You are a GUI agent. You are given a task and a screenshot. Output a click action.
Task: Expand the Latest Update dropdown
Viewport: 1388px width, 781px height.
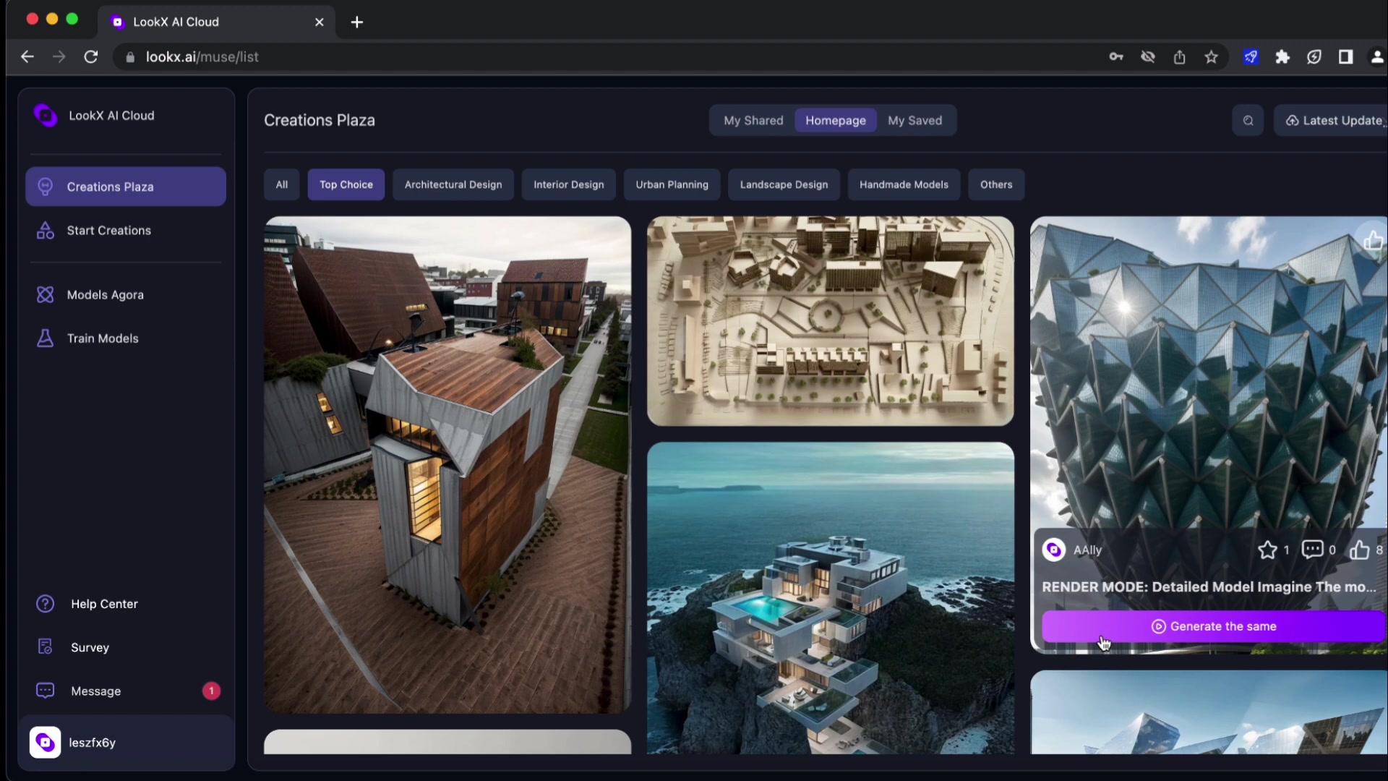pos(1338,120)
